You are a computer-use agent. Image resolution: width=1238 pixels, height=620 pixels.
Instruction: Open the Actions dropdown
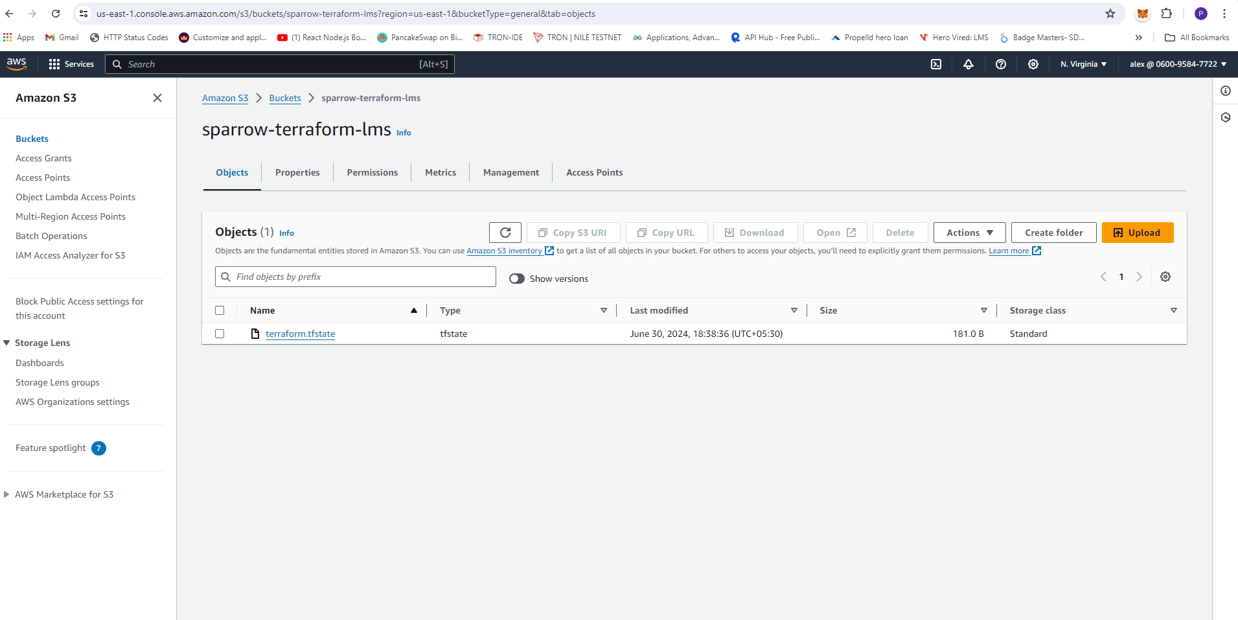click(969, 233)
